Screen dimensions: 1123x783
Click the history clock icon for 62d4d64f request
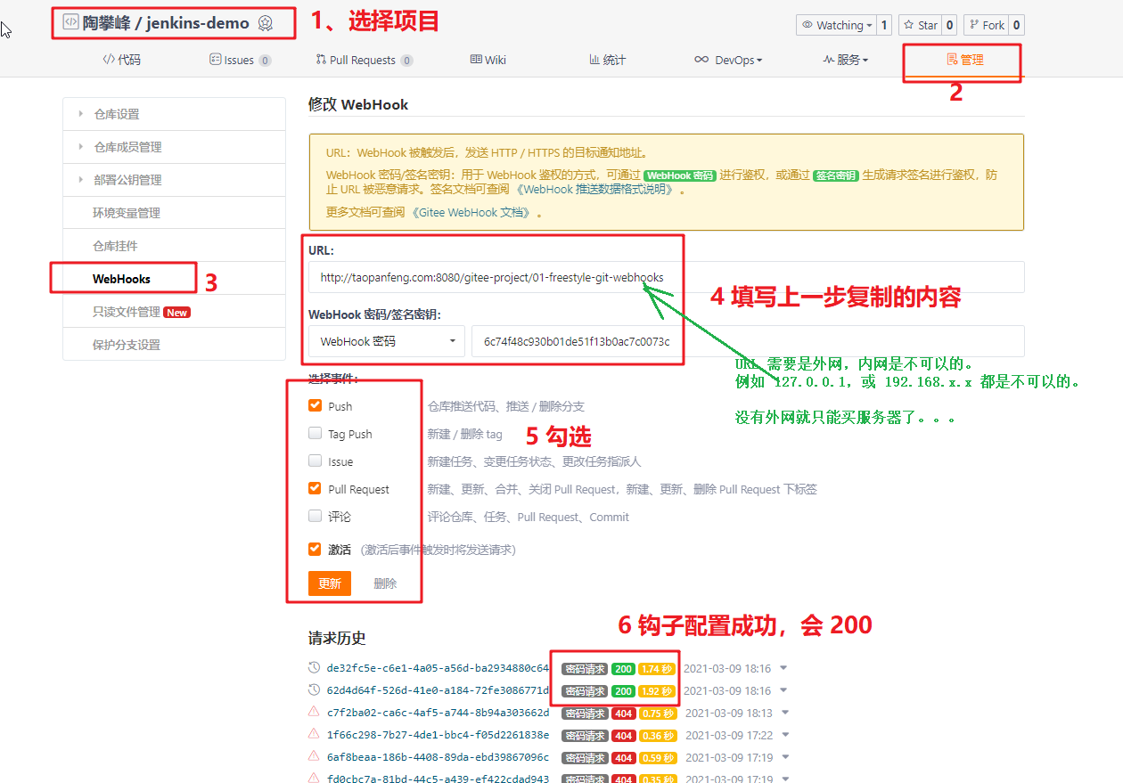pos(314,690)
